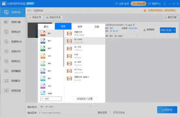The height and width of the screenshot is (117, 180).
Task: Click the rename pencil icon beside filename
Action: [x=134, y=25]
